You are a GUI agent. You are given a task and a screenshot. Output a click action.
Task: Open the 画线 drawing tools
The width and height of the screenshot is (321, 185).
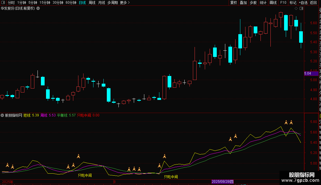click(273, 3)
